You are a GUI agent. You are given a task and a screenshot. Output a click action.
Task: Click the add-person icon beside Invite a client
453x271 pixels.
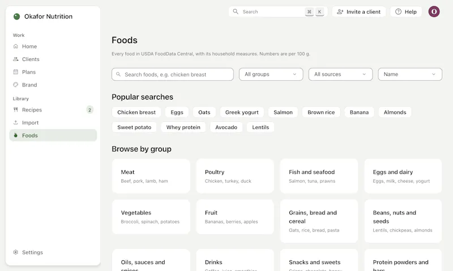[340, 11]
